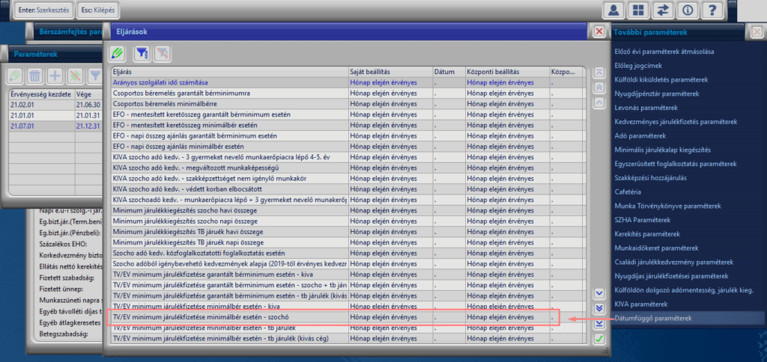Click the Eljárás column header

[x=229, y=72]
